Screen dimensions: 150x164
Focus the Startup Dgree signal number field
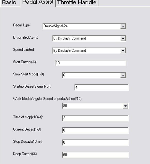[x=102, y=87]
